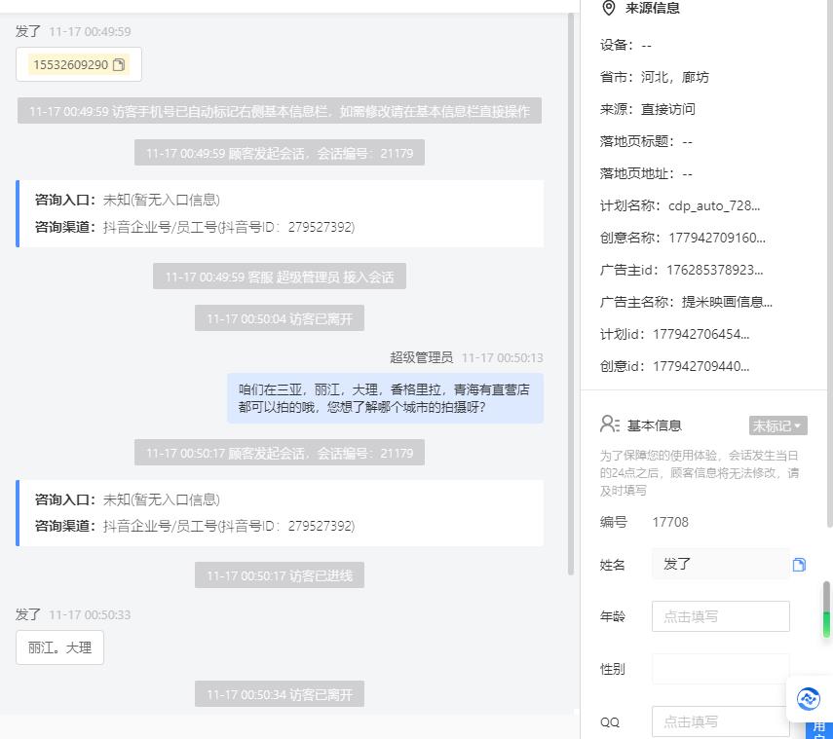833x739 pixels.
Task: Click the 广告主名称 value 提米映画信息...
Action: 727,302
